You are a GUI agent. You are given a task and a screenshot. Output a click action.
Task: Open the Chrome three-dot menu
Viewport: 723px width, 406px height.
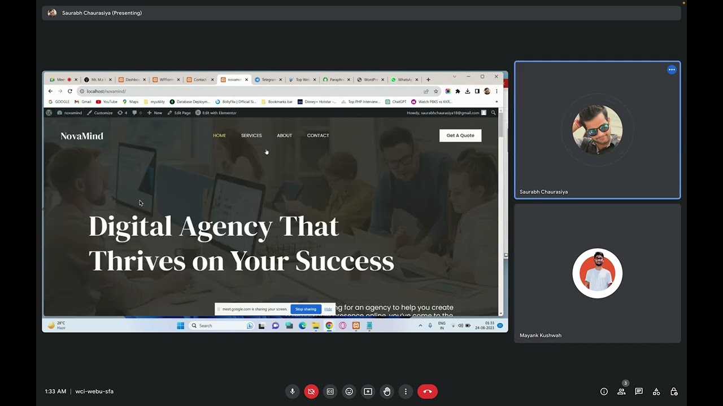tap(496, 91)
